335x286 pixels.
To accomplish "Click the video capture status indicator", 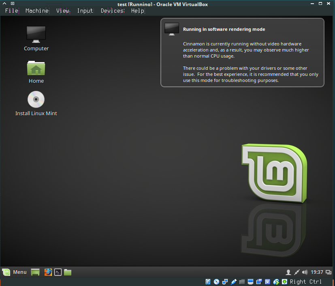I will tap(259, 282).
